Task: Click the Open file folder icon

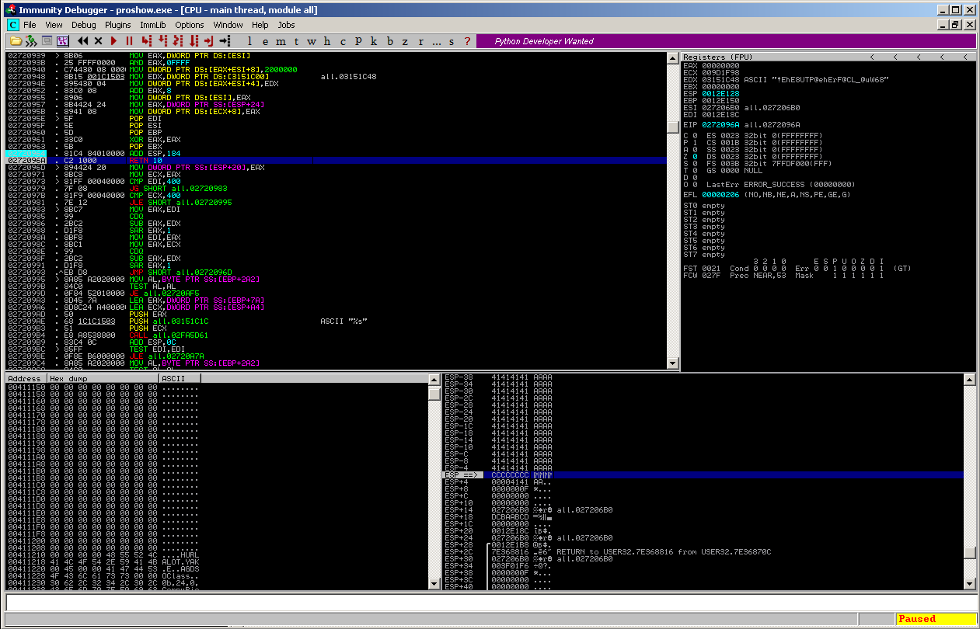Action: (16, 41)
